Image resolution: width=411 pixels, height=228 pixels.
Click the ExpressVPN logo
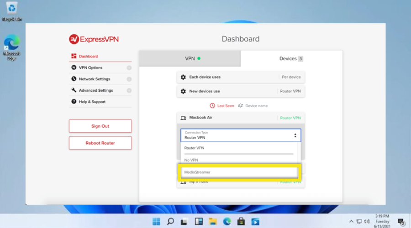(x=94, y=39)
